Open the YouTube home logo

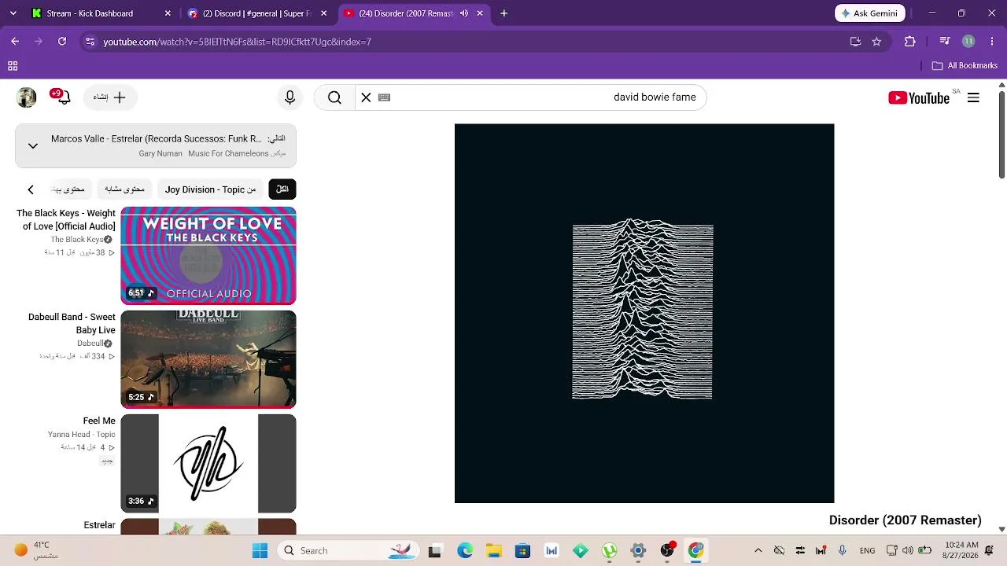(919, 97)
